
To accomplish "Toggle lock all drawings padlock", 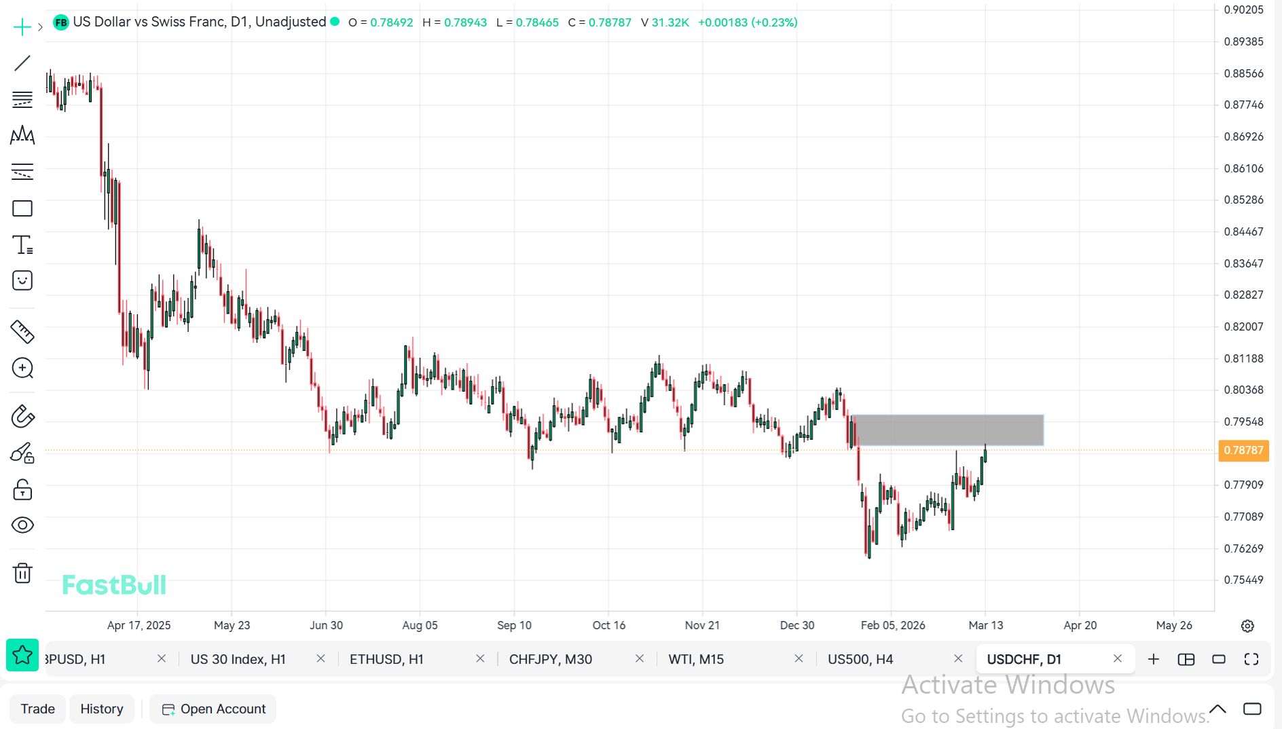I will [x=22, y=489].
